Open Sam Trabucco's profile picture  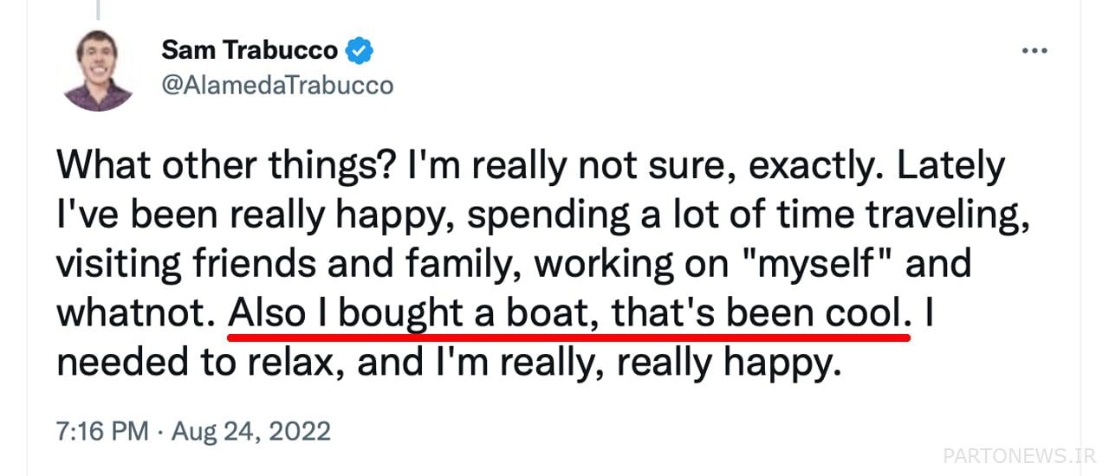(x=97, y=69)
